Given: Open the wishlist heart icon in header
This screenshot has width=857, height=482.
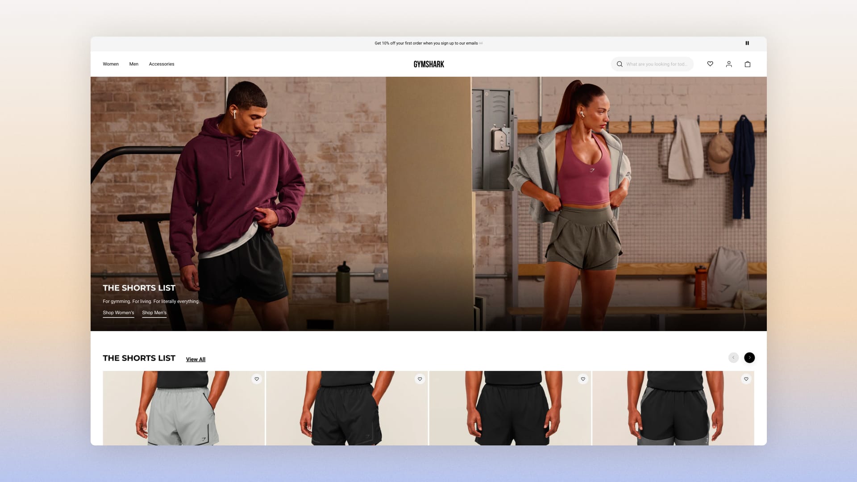Looking at the screenshot, I should coord(710,64).
